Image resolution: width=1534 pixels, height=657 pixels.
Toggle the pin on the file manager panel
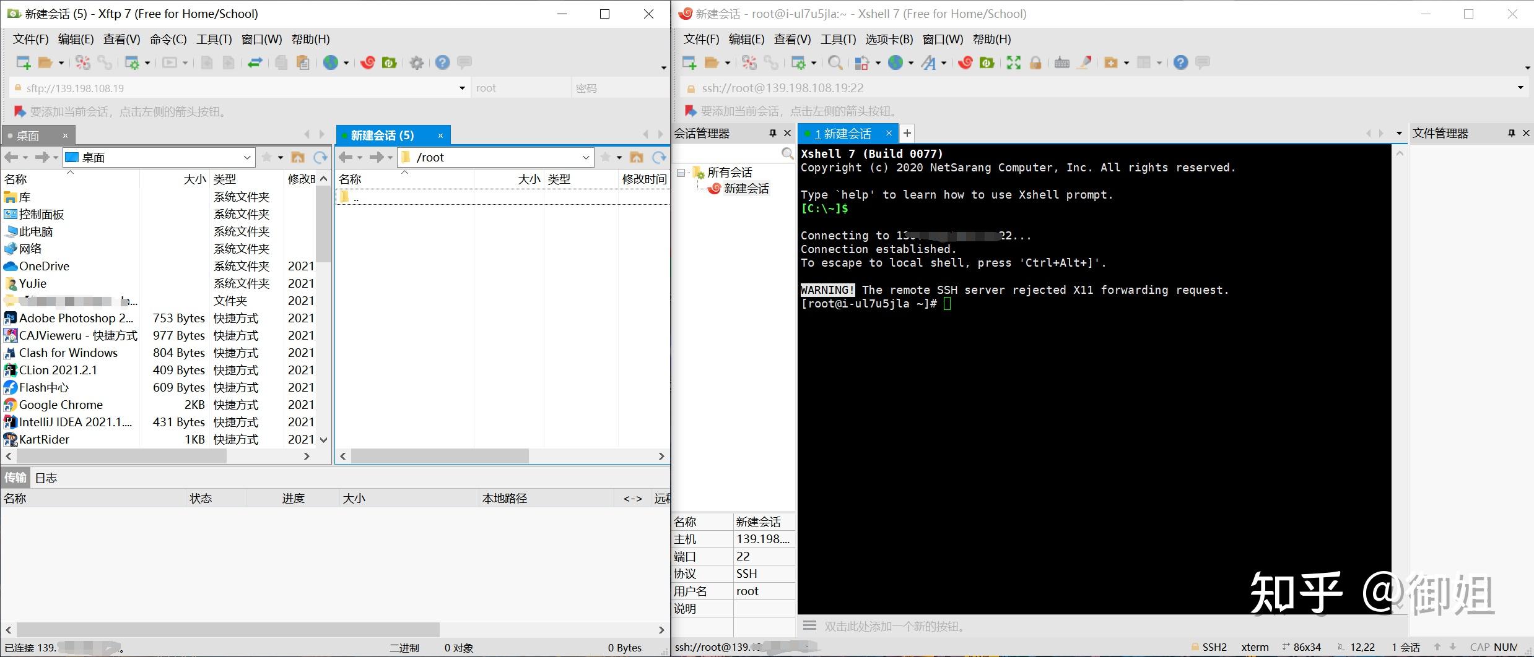[1512, 133]
